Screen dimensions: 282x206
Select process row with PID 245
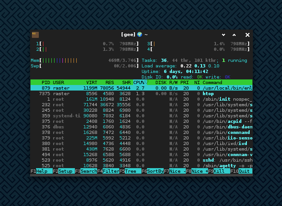pos(141,110)
